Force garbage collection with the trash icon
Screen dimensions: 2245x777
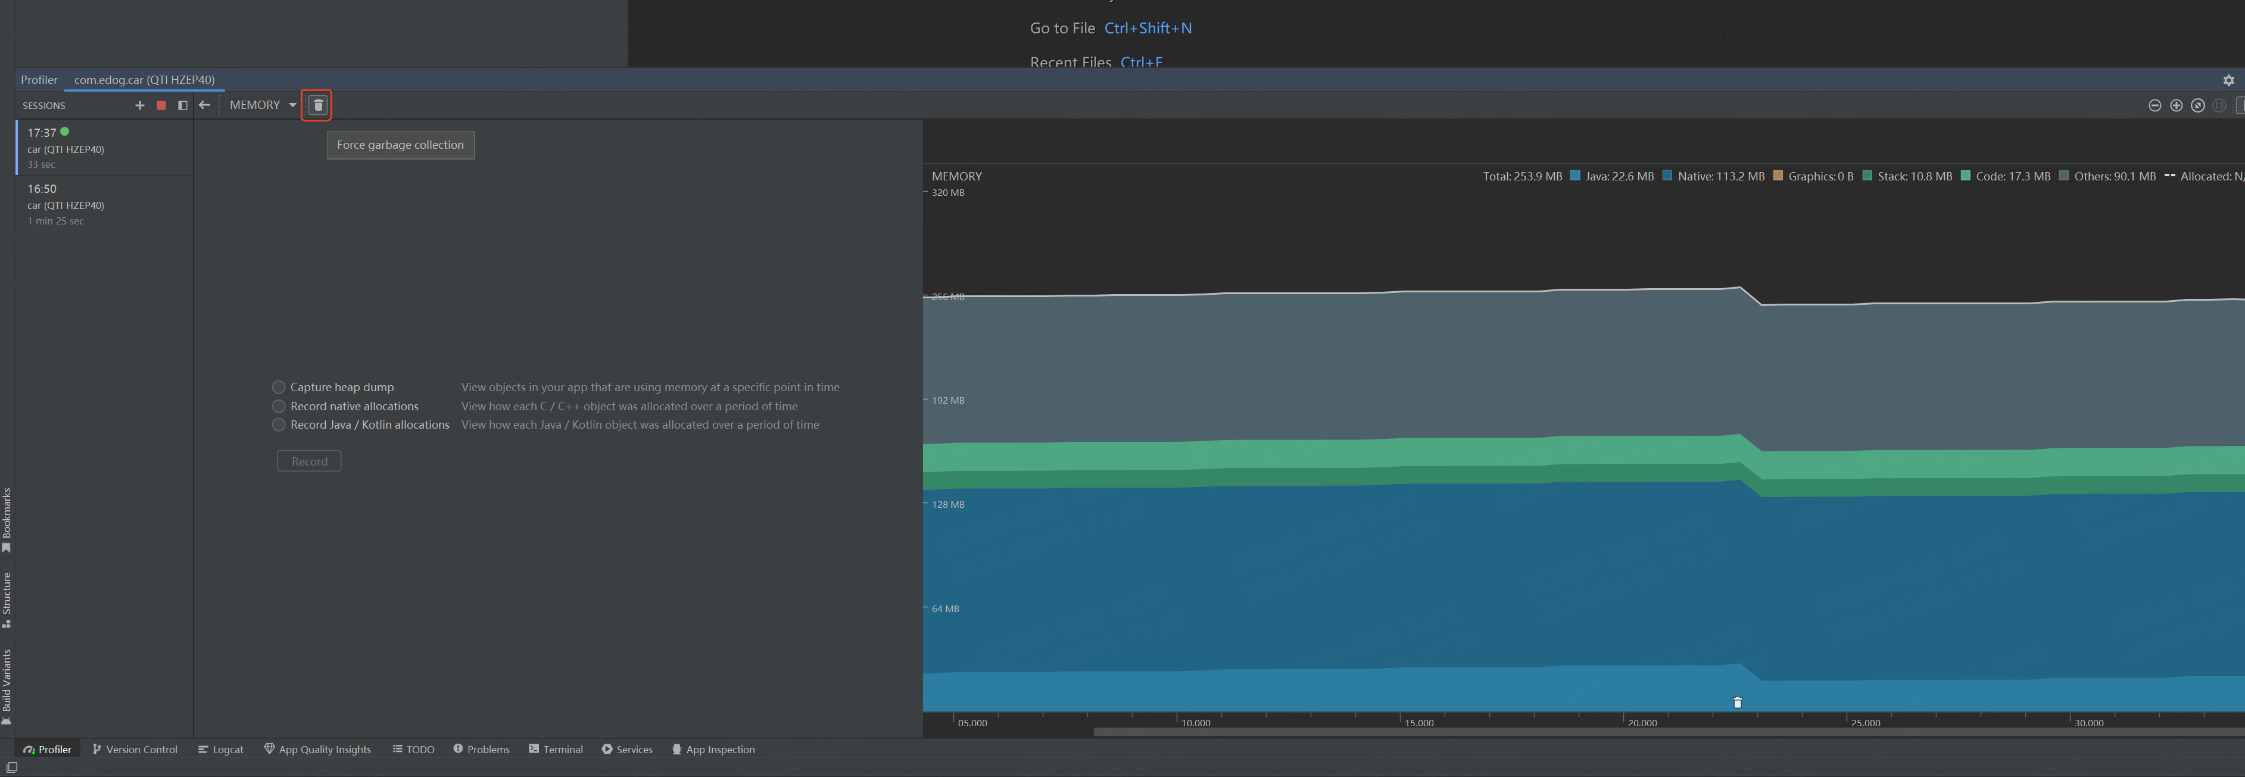[x=318, y=105]
